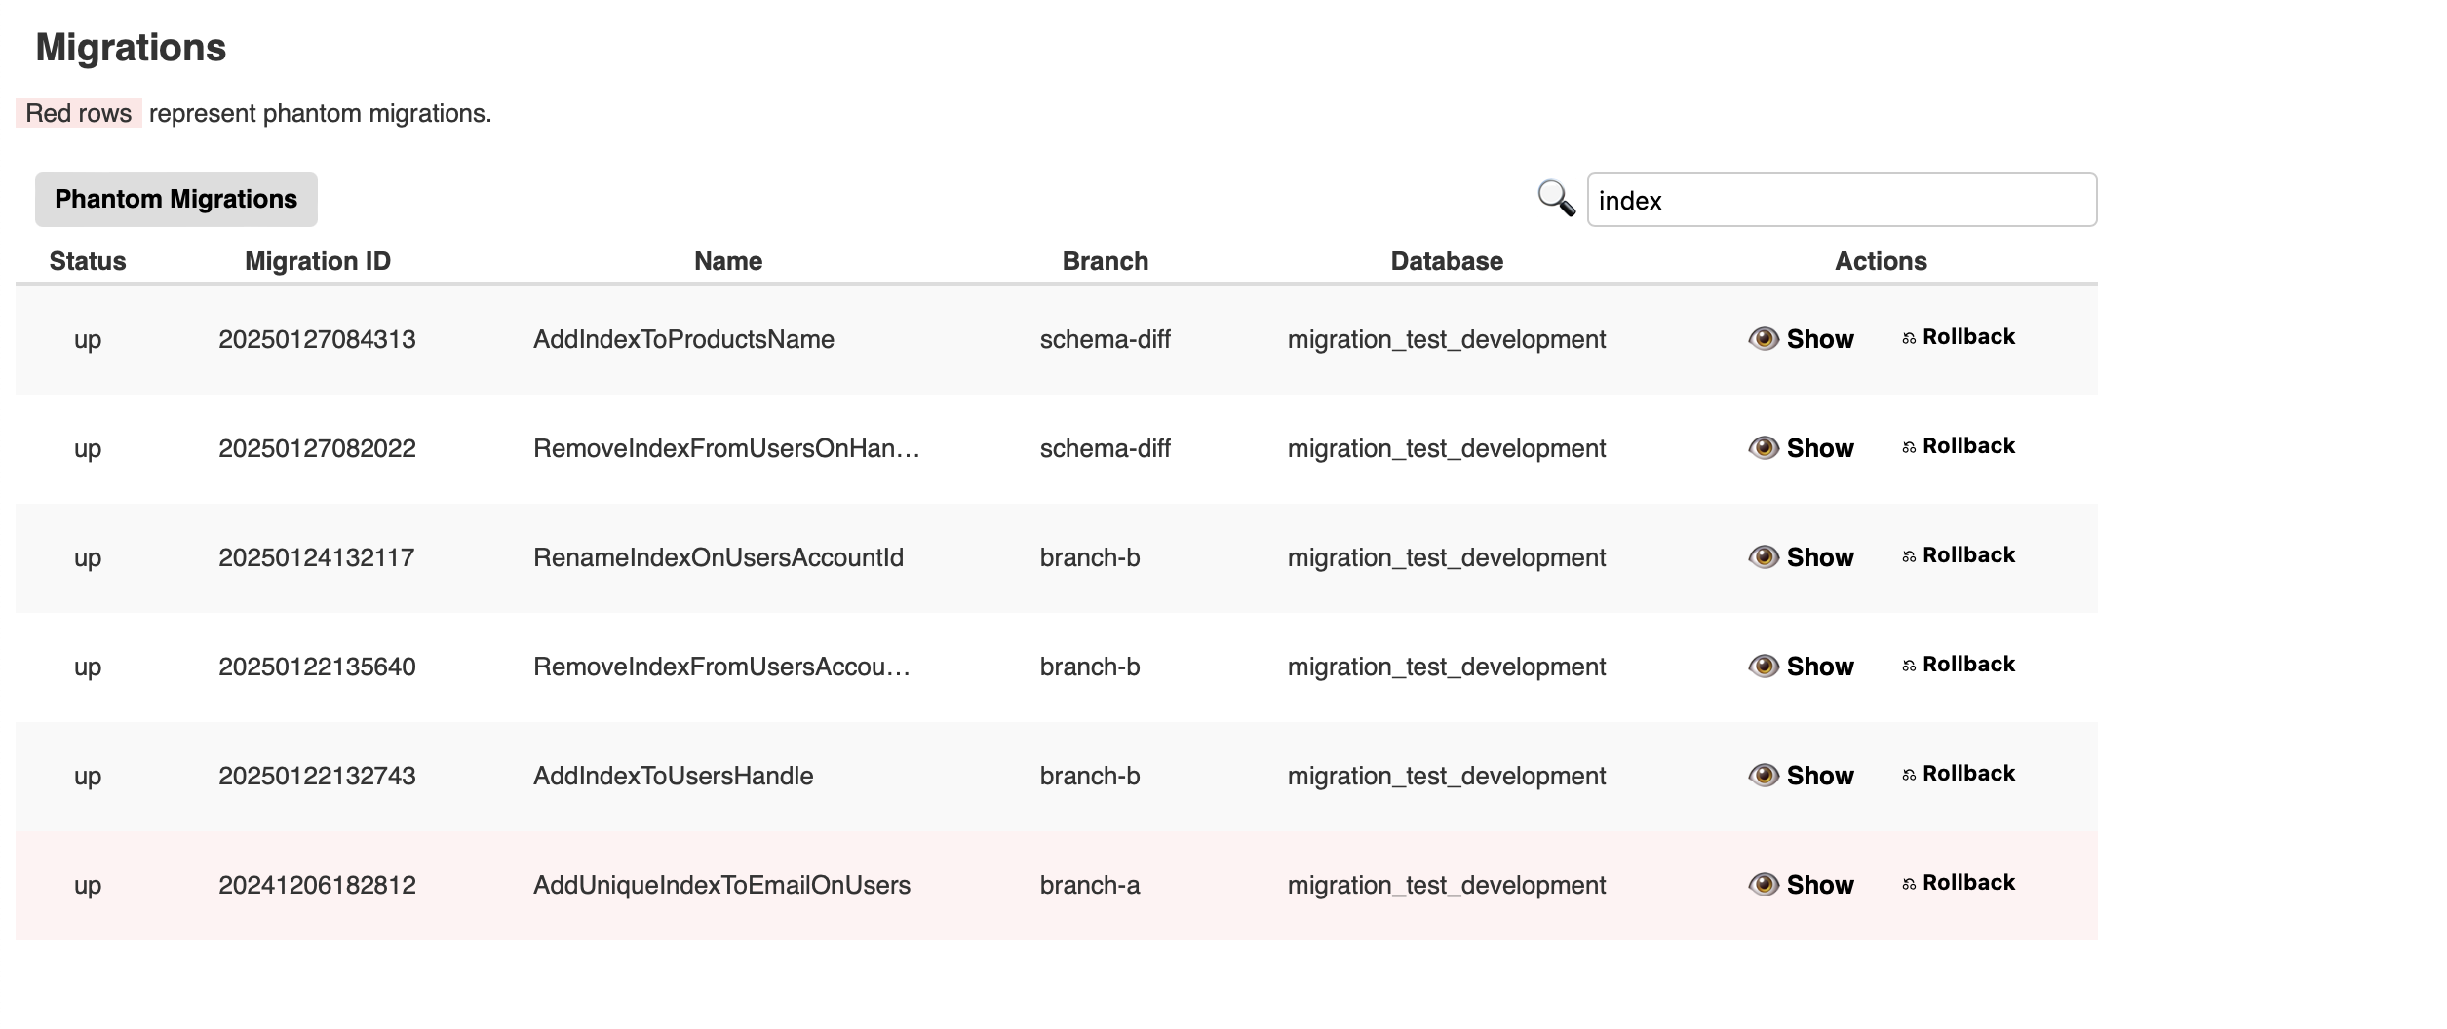
Task: Show the RenameIndexOnUsersAccountId migration
Action: click(1802, 557)
